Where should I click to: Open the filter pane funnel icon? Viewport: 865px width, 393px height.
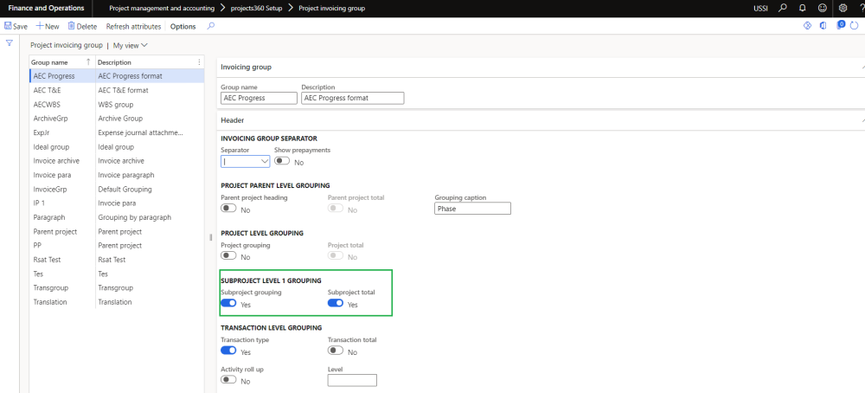pos(10,43)
